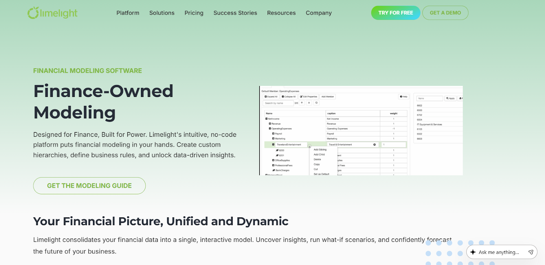Select 6004 in the right panel list

(x=419, y=120)
